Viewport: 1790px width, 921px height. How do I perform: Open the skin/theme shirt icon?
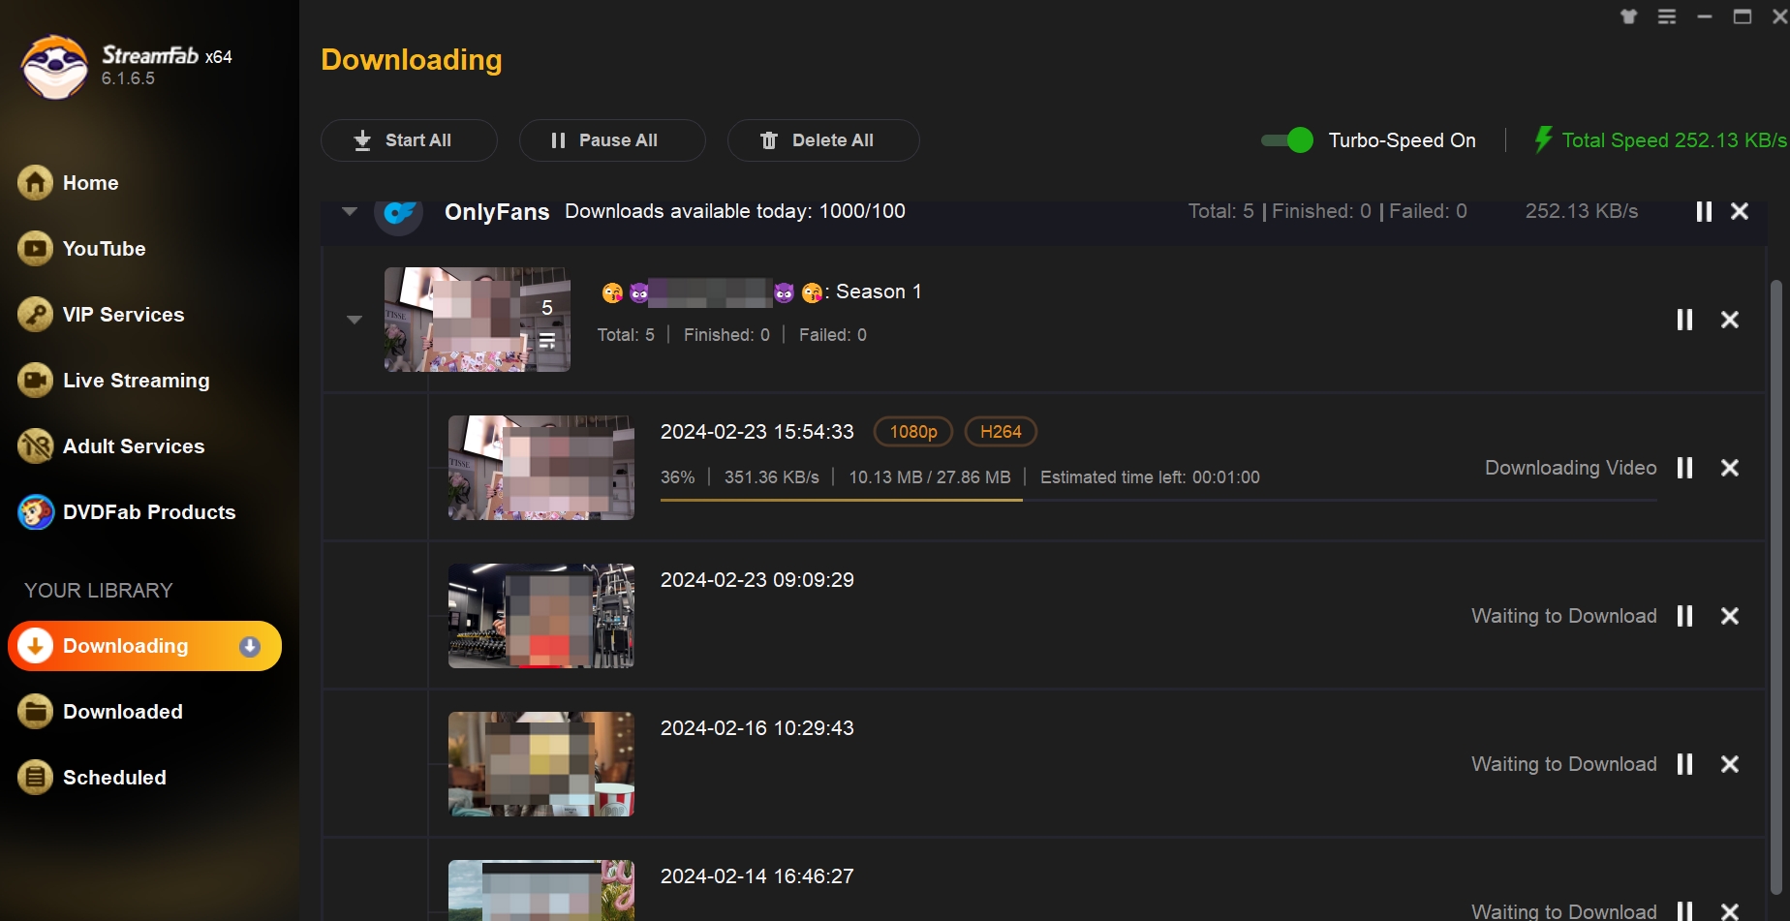click(x=1628, y=16)
